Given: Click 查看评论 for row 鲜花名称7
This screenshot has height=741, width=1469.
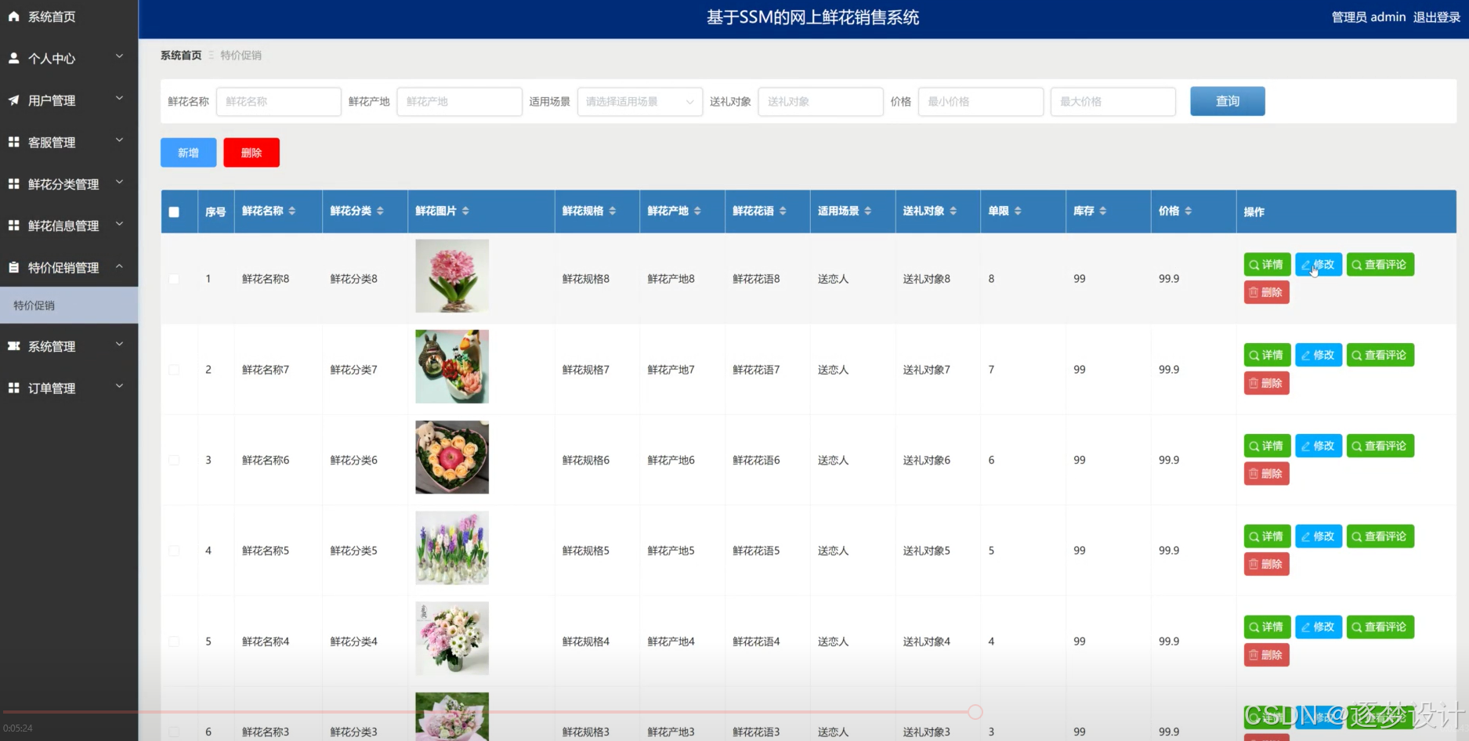Looking at the screenshot, I should pyautogui.click(x=1380, y=355).
